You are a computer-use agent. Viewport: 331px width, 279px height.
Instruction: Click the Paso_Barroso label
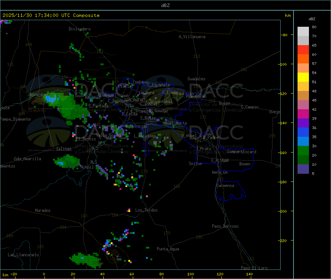pyautogui.click(x=225, y=226)
